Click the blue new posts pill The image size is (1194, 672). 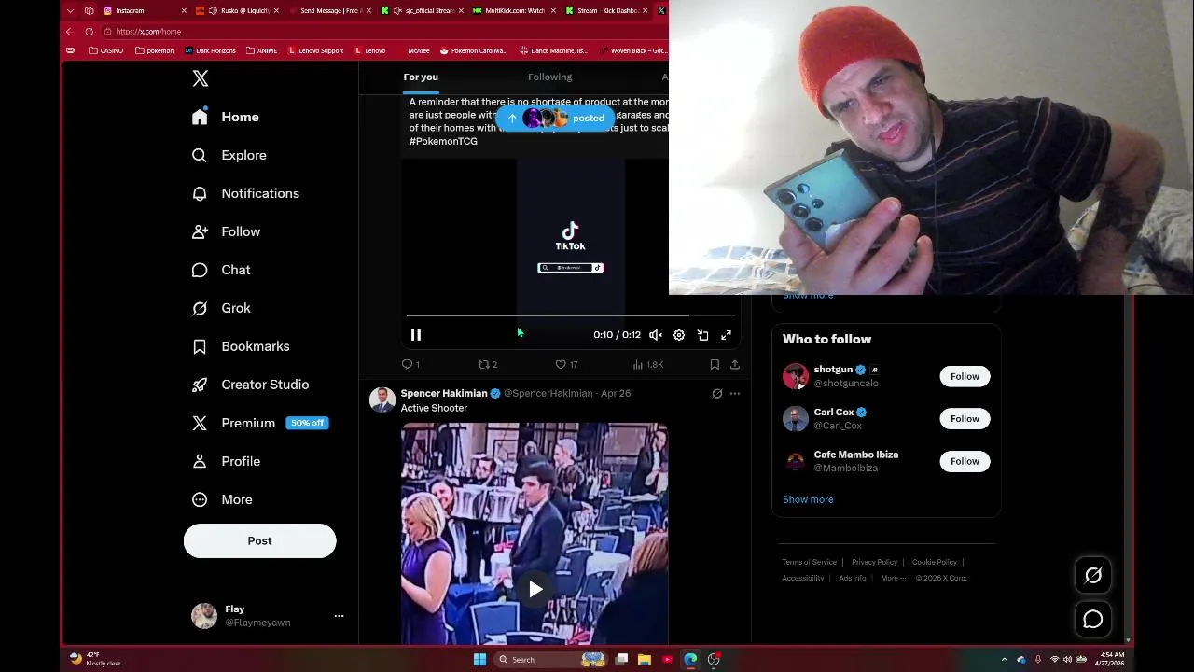[556, 119]
